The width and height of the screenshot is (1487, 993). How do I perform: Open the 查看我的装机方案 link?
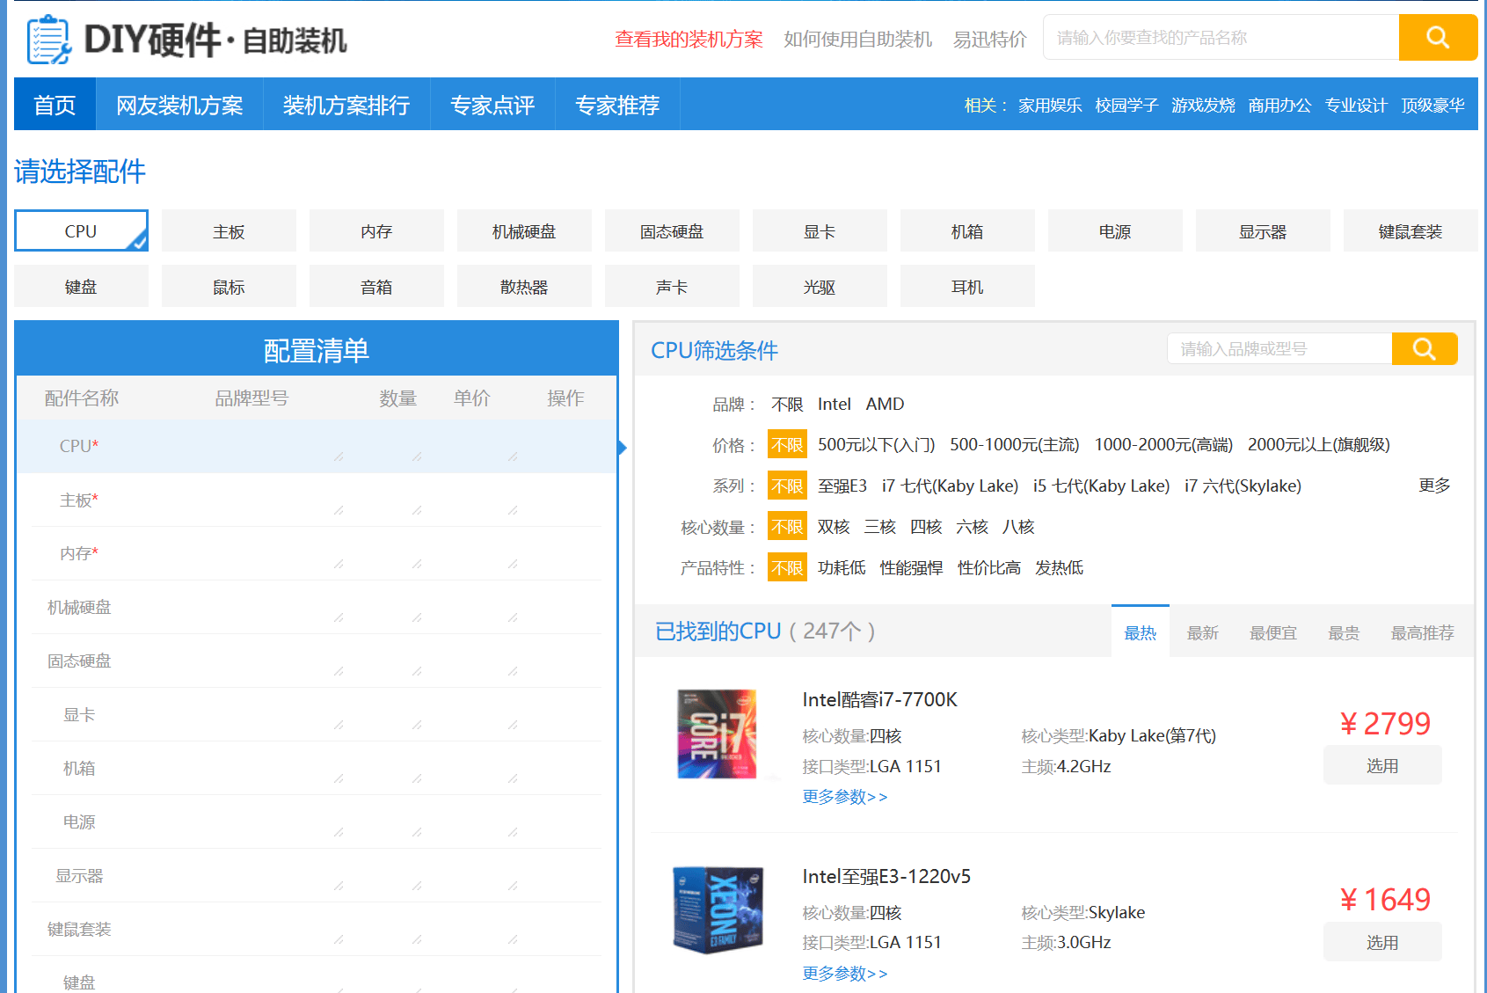pos(689,40)
